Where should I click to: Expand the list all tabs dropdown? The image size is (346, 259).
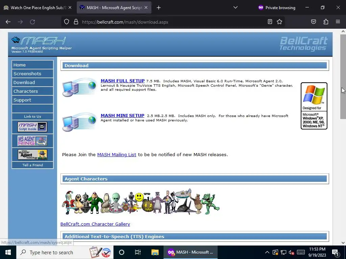(x=236, y=7)
